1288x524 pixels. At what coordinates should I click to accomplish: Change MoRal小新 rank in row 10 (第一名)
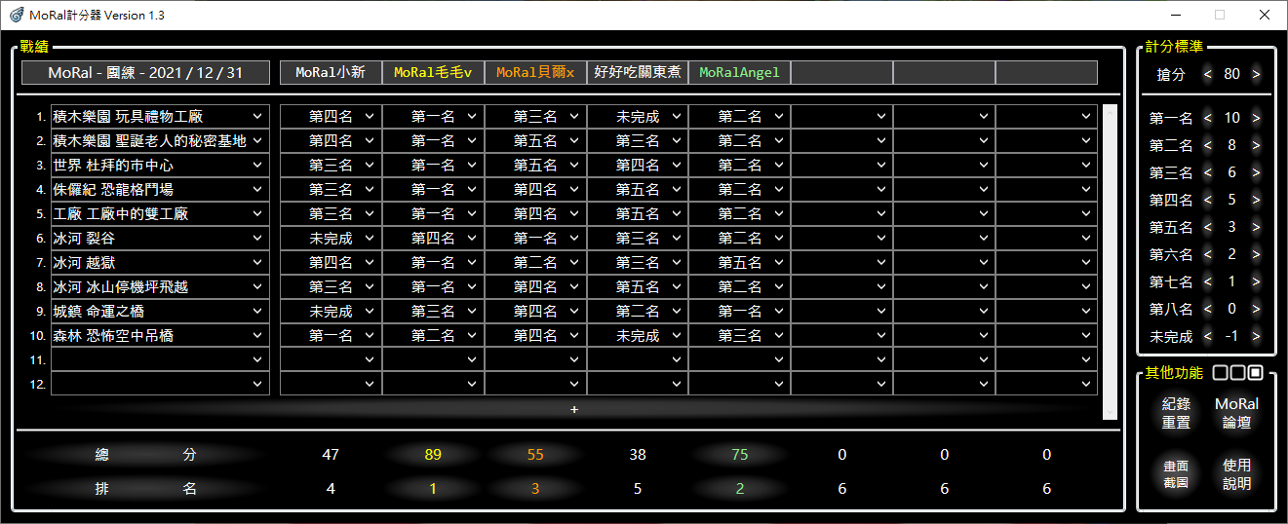pos(331,335)
